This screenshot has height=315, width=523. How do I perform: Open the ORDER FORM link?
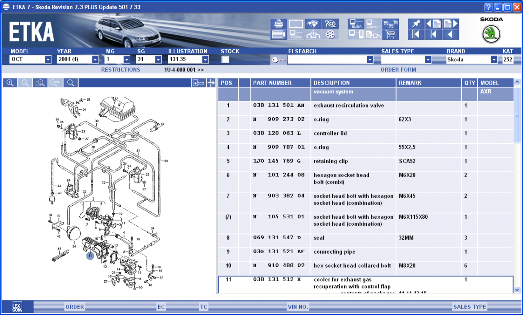click(x=398, y=70)
